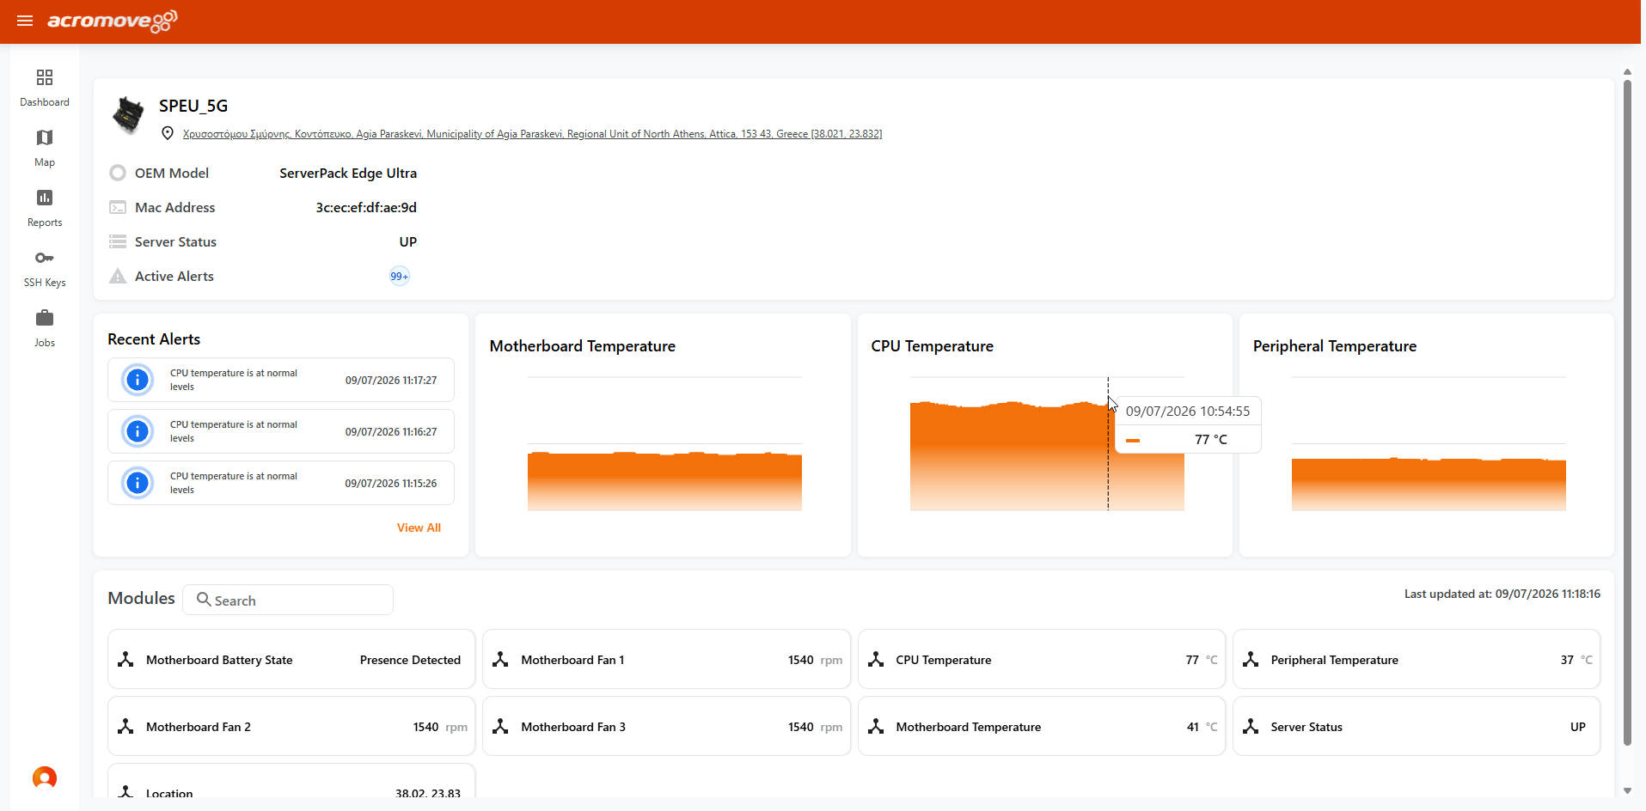Viewport: 1646px width, 811px height.
Task: Click Motherboard Fan 1 module icon
Action: point(500,659)
